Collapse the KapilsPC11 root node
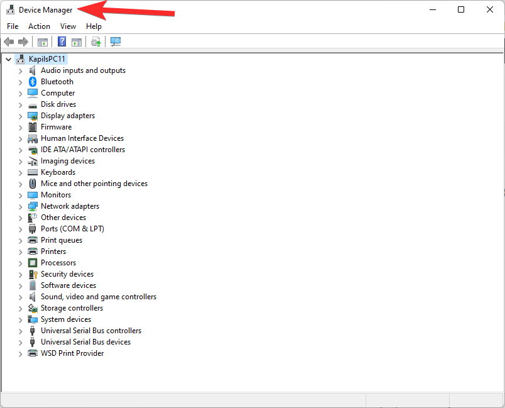This screenshot has height=408, width=505. 9,59
